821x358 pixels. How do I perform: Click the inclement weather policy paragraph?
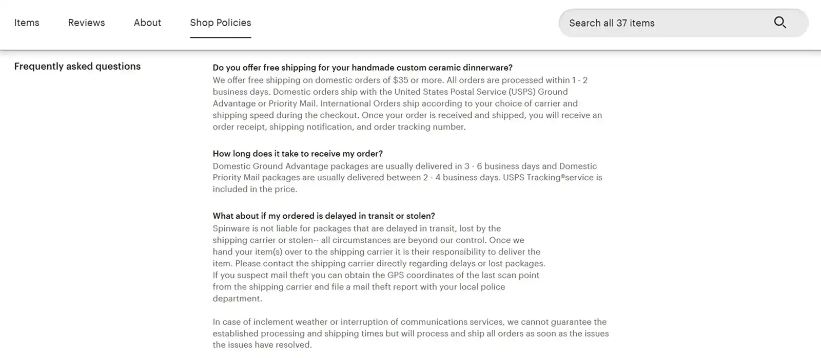pos(409,333)
